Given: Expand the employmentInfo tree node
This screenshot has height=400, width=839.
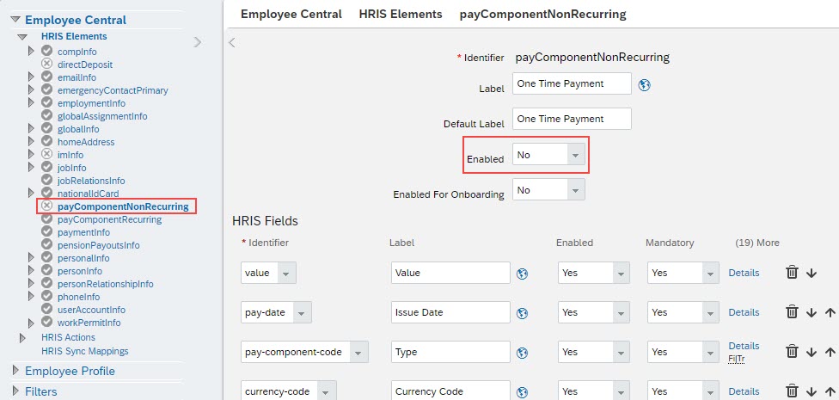Looking at the screenshot, I should tap(31, 103).
